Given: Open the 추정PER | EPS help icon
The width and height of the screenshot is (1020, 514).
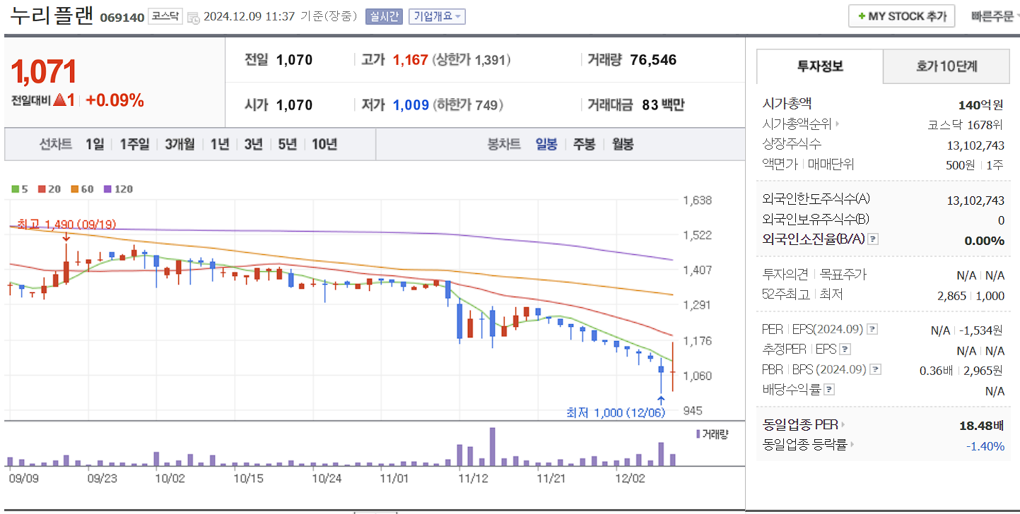Looking at the screenshot, I should coord(845,348).
